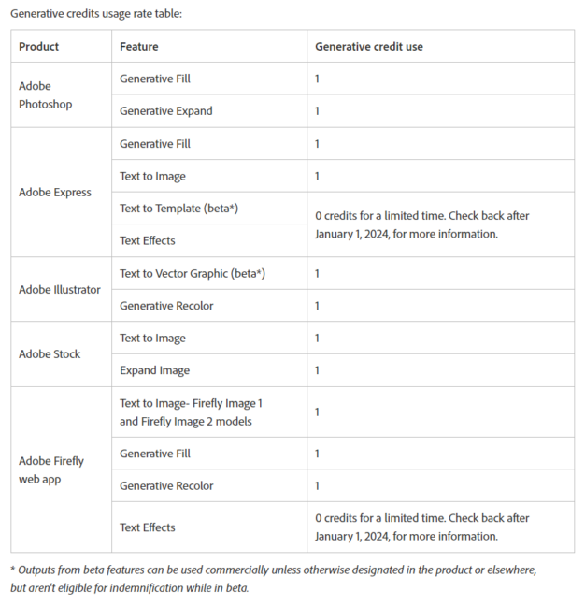Click Text Effects under Adobe Express
This screenshot has height=606, width=585.
tap(148, 240)
